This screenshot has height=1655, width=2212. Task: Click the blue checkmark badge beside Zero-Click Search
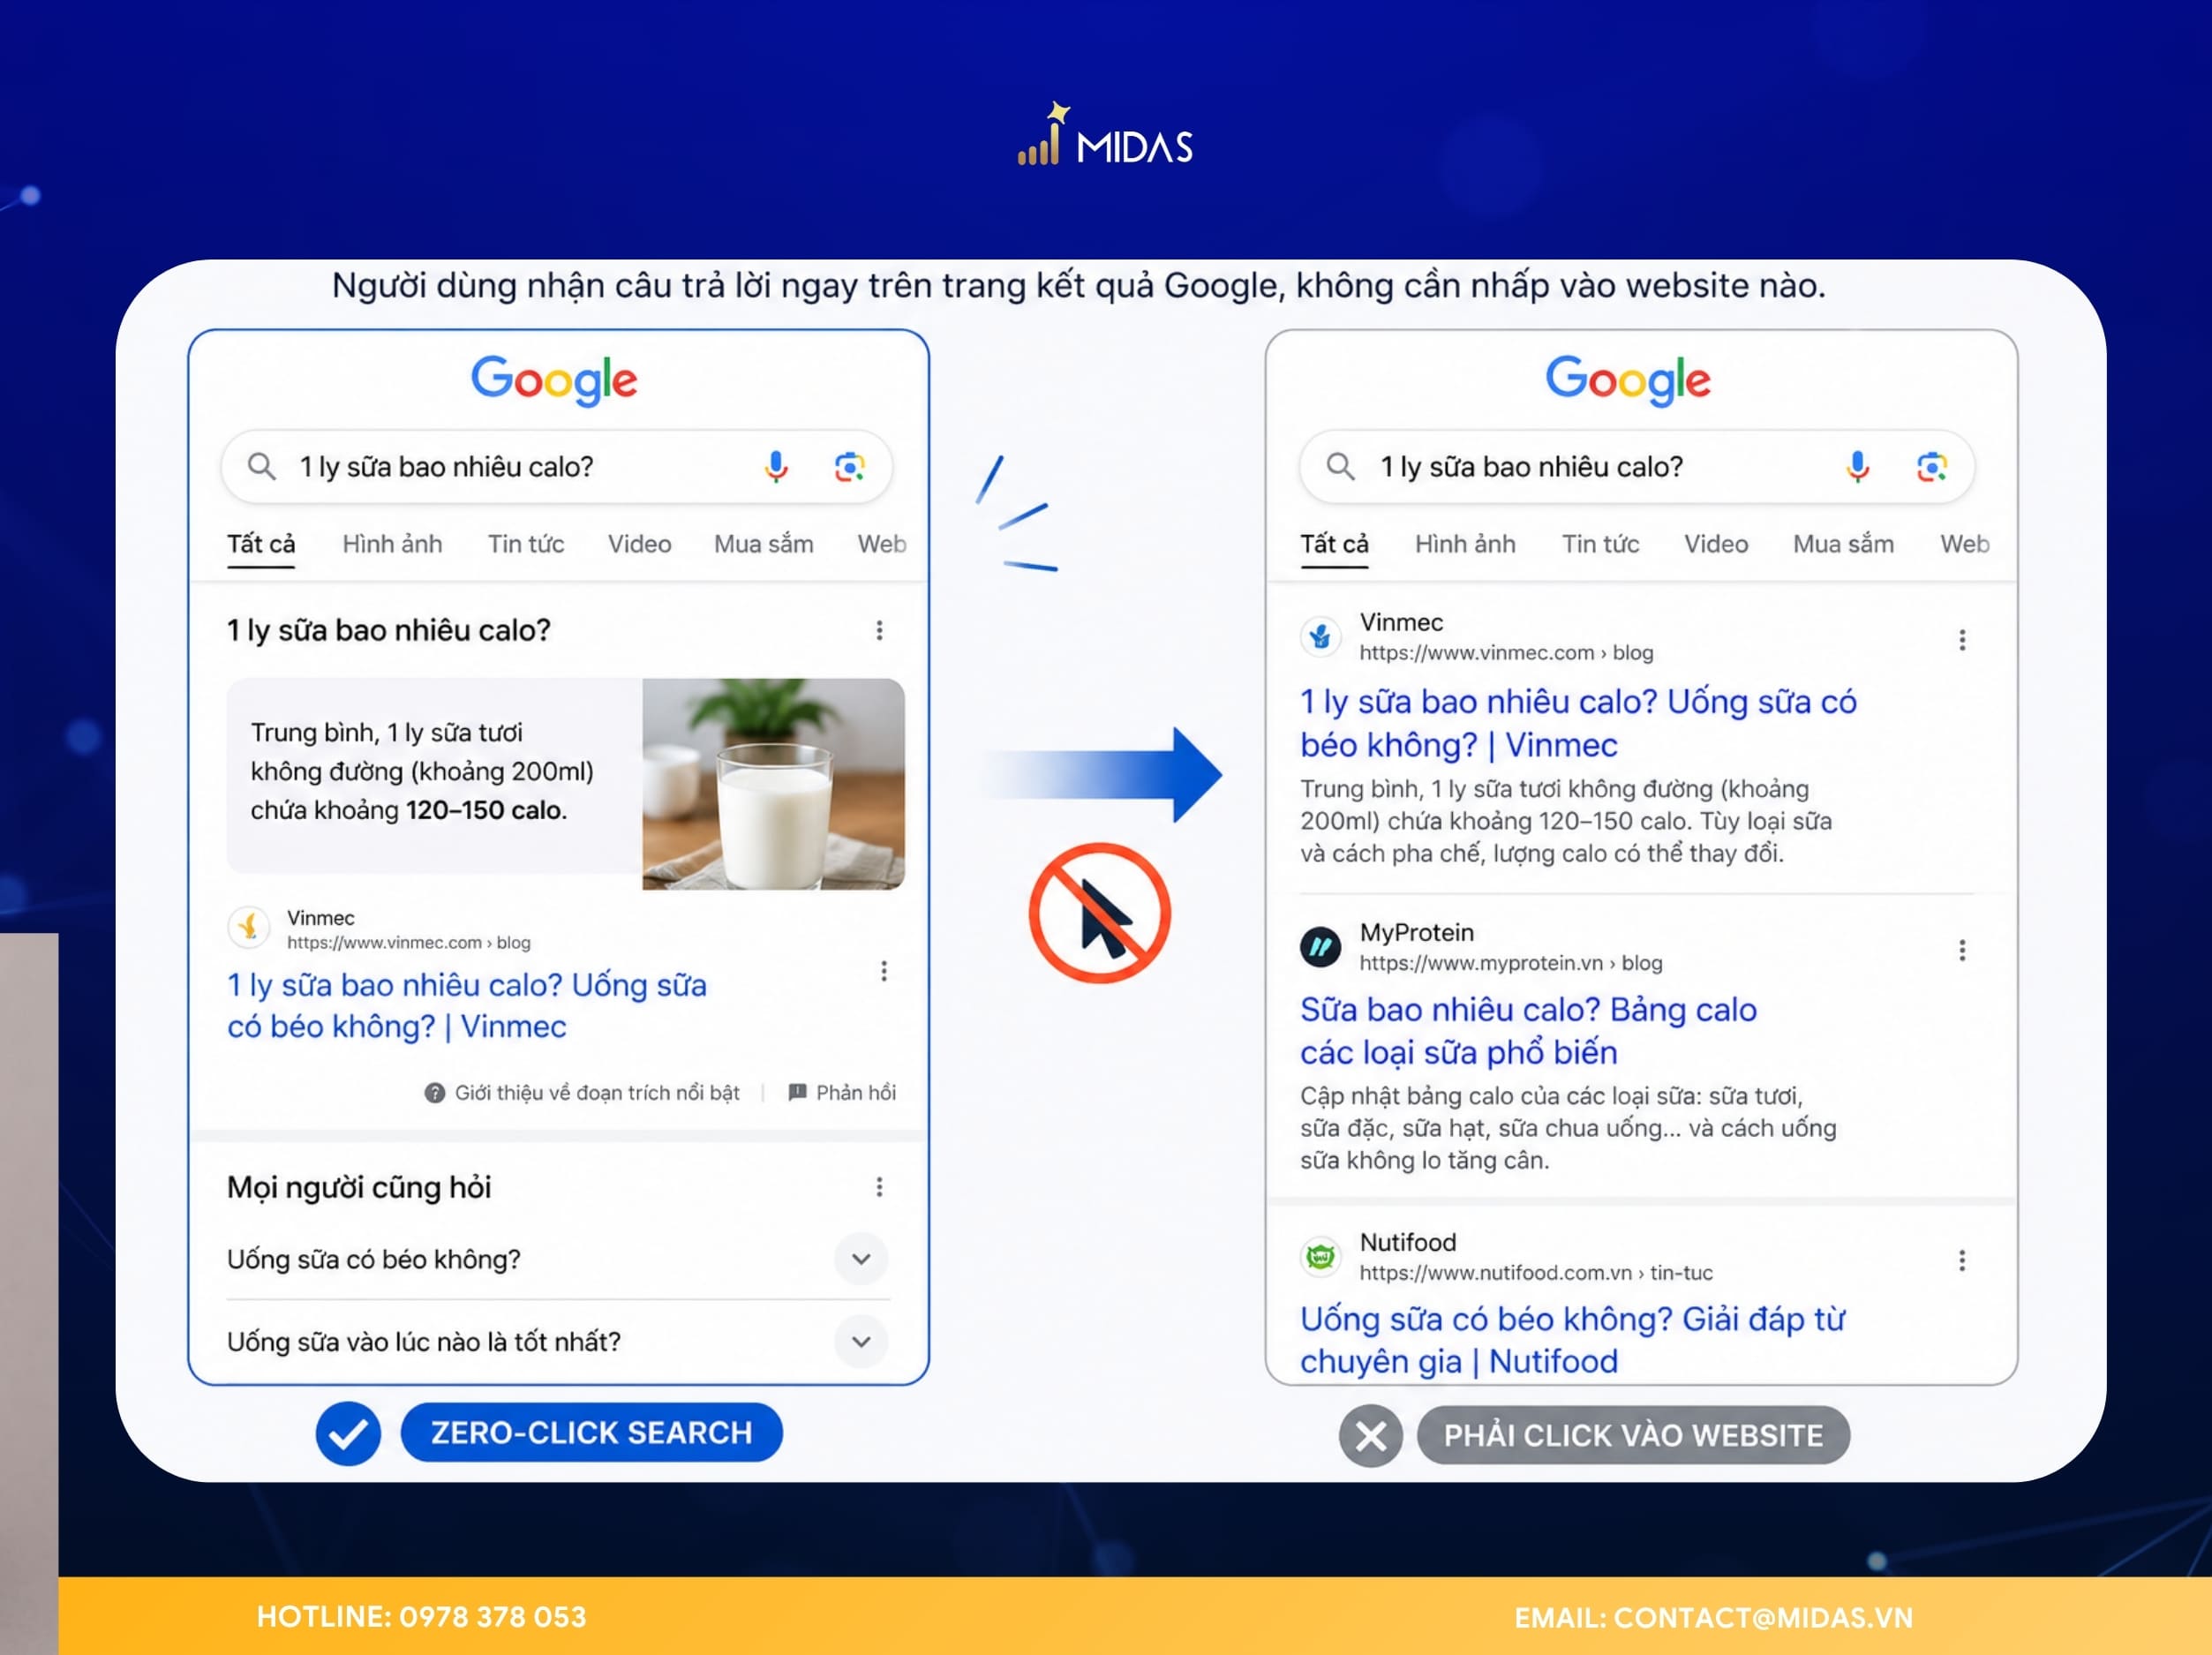tap(348, 1434)
